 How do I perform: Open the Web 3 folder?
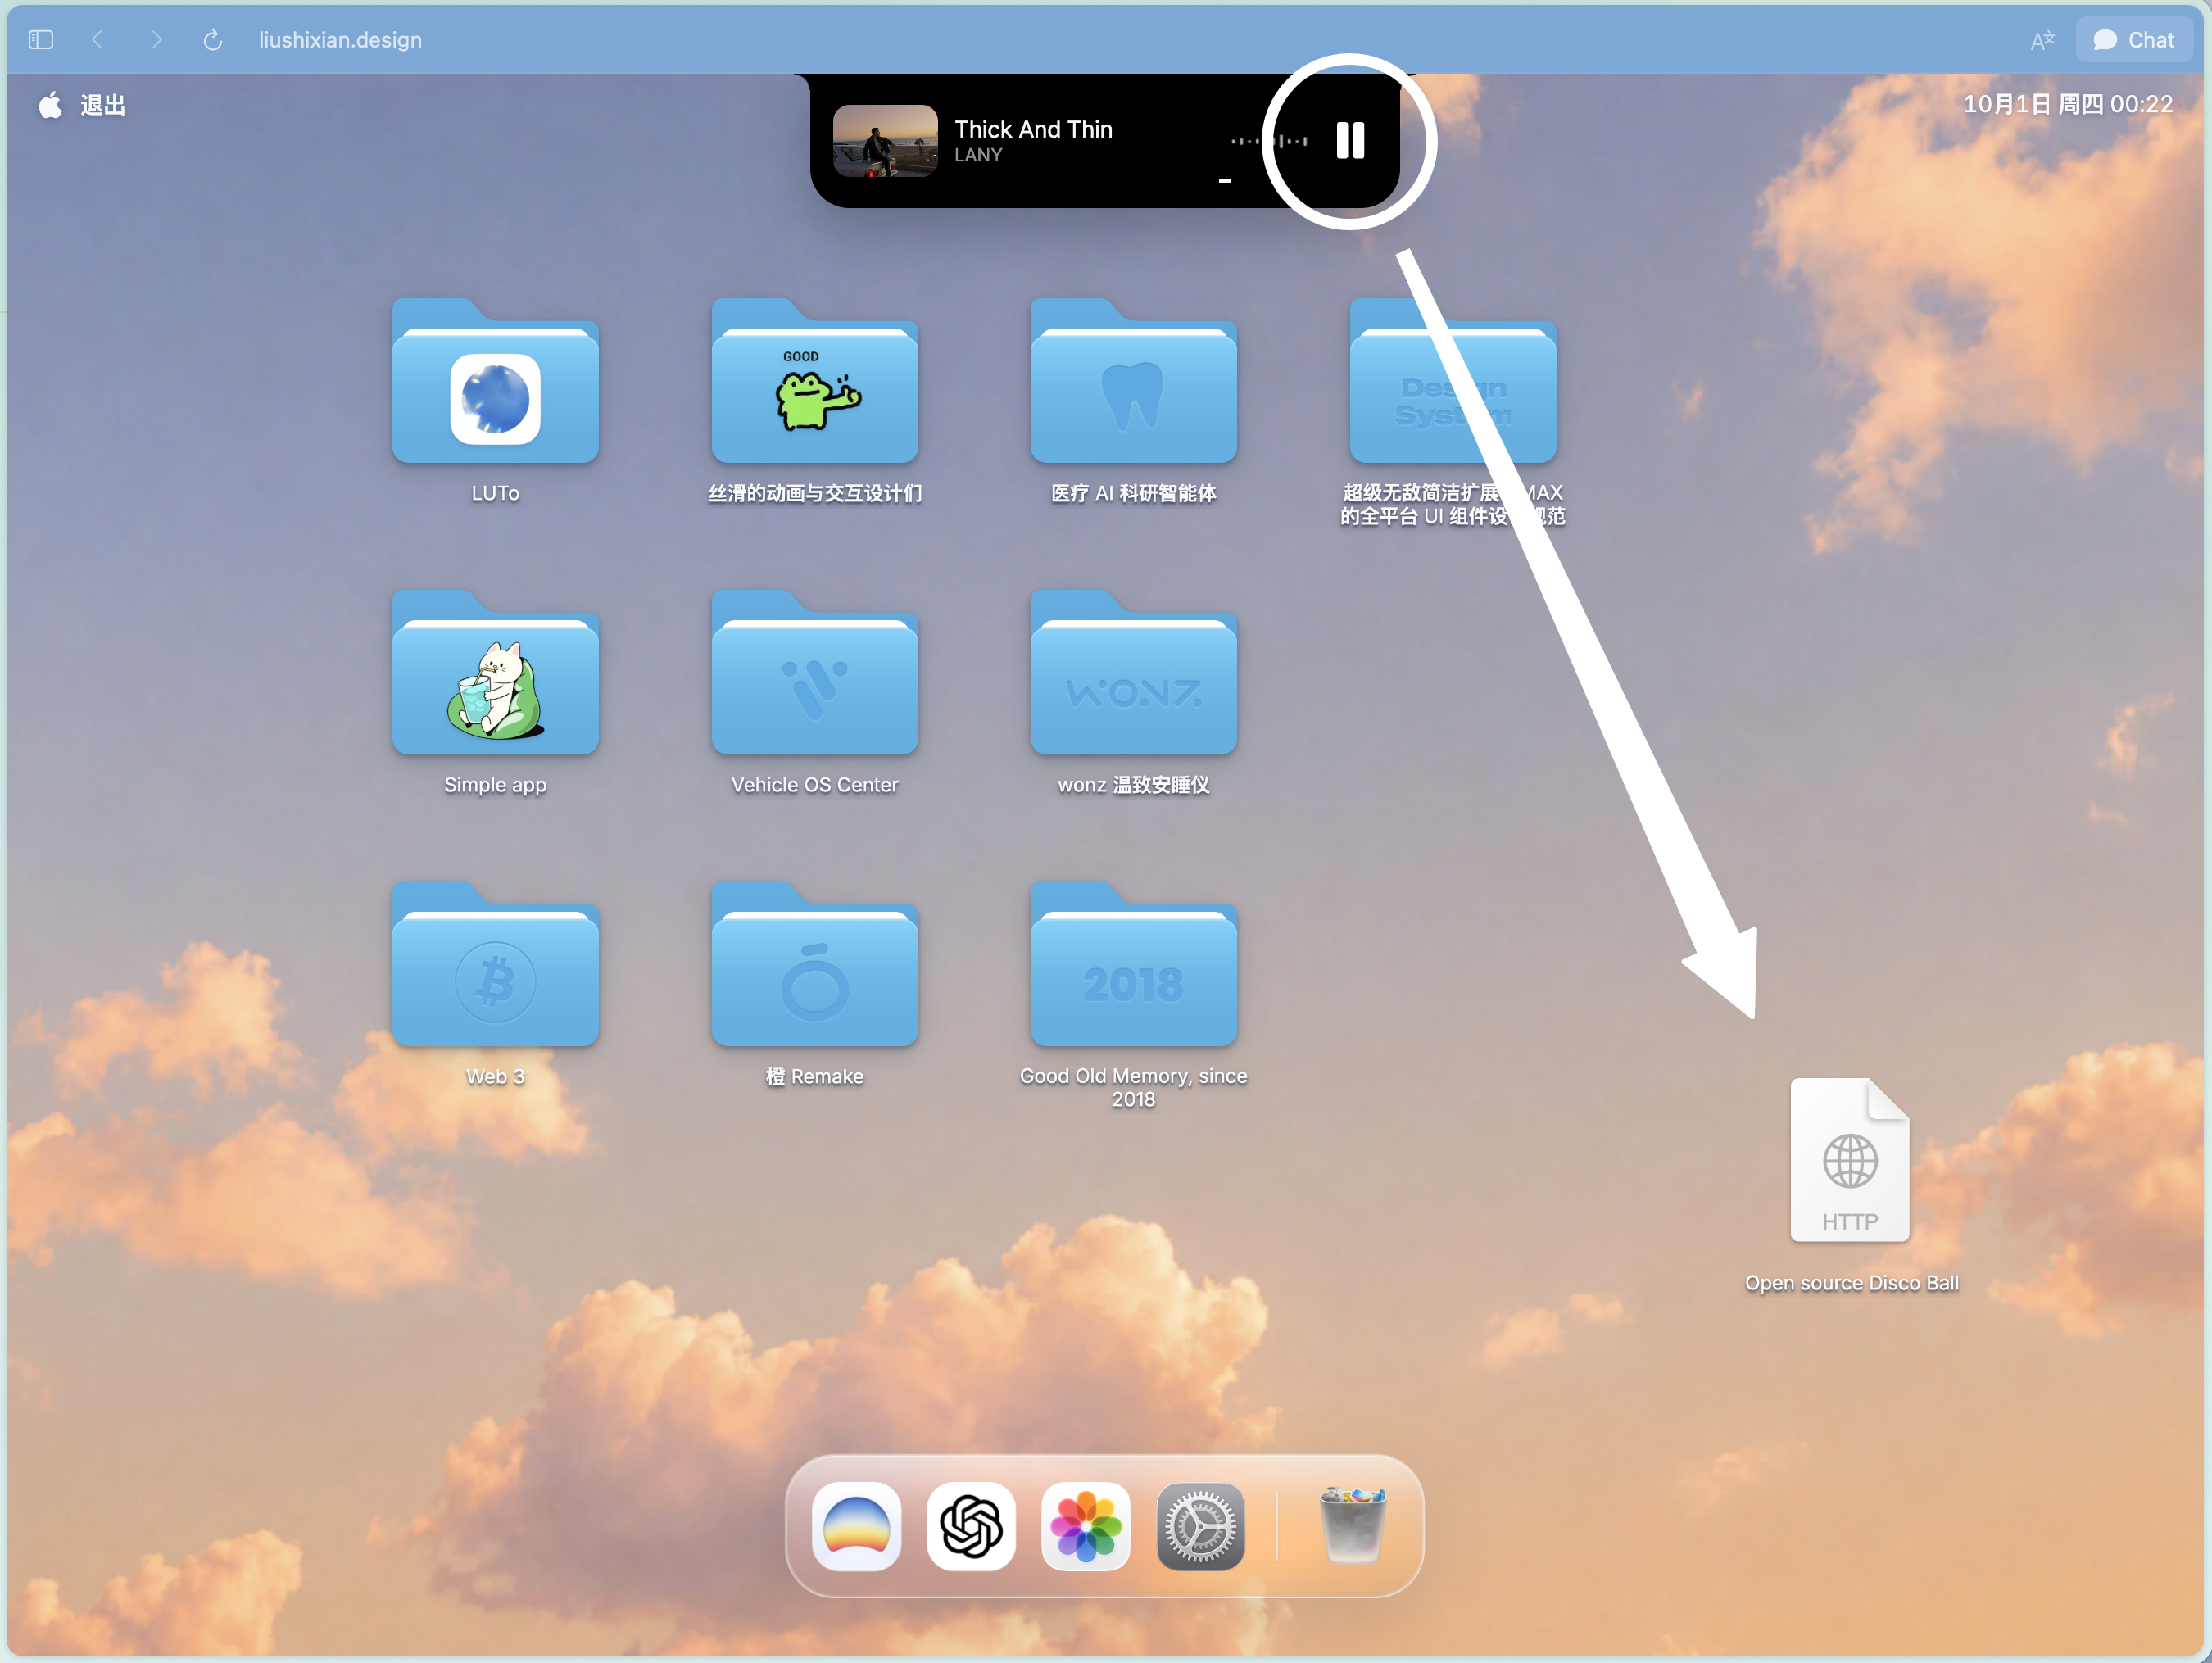point(495,965)
